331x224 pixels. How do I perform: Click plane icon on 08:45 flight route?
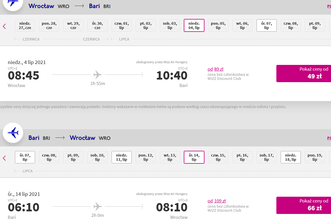[97, 74]
